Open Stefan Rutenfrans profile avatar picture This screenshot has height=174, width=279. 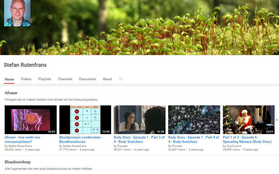17,13
